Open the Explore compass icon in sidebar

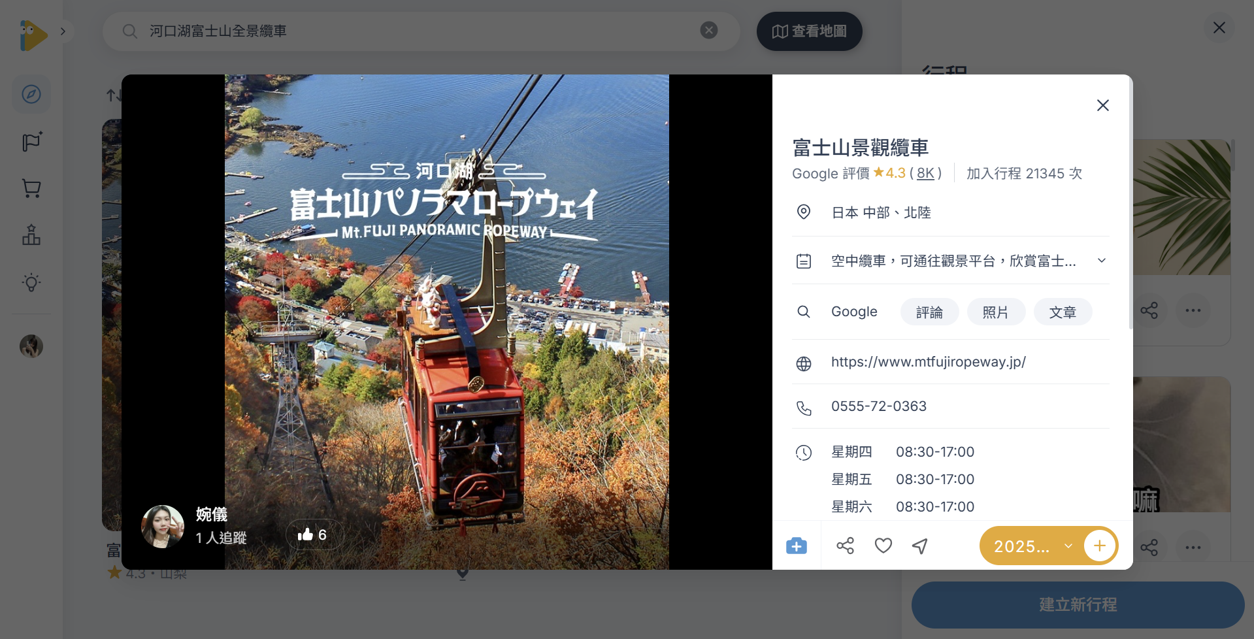(31, 94)
